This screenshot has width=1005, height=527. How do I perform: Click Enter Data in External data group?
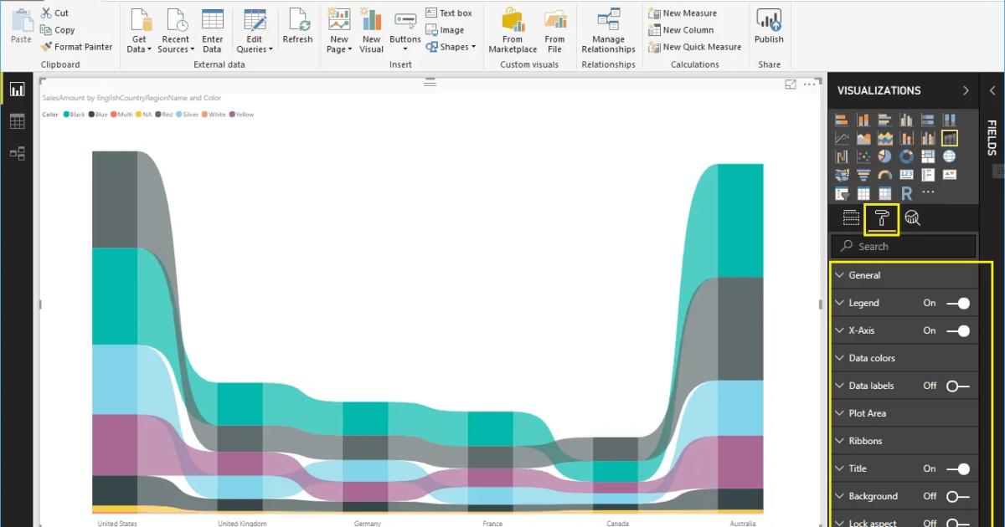pos(213,32)
